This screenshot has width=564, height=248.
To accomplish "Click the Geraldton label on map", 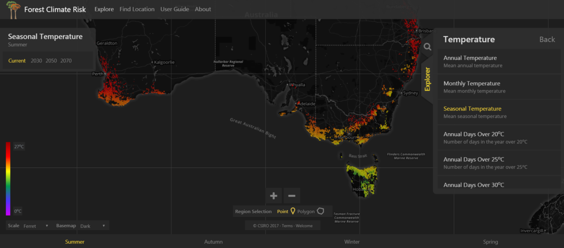I will (x=107, y=43).
